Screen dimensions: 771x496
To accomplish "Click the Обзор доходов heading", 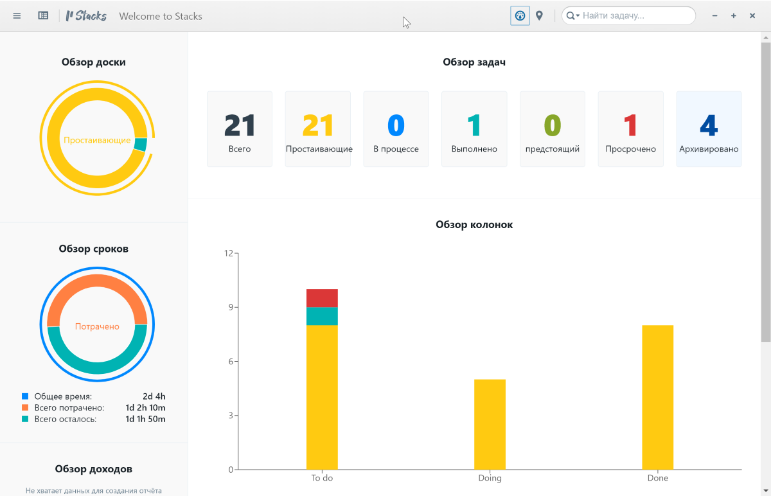I will click(94, 469).
